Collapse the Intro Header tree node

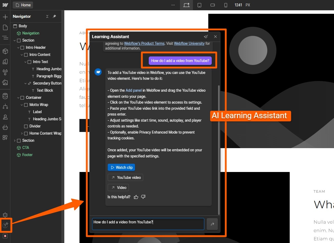(18, 48)
